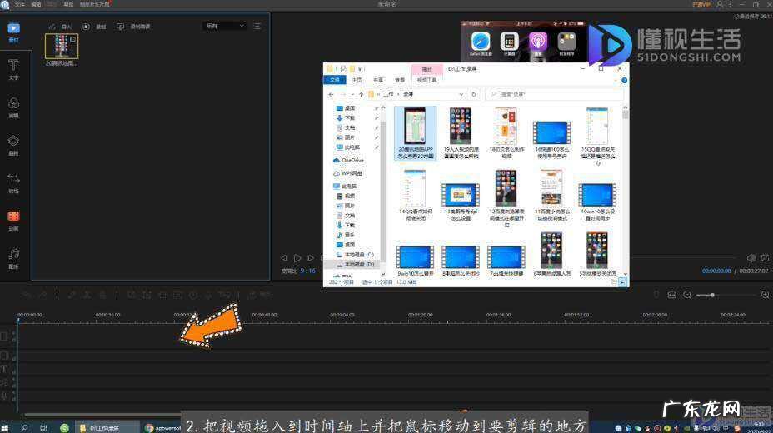
Task: Open the 主页 tab in File Explorer
Action: coord(357,80)
